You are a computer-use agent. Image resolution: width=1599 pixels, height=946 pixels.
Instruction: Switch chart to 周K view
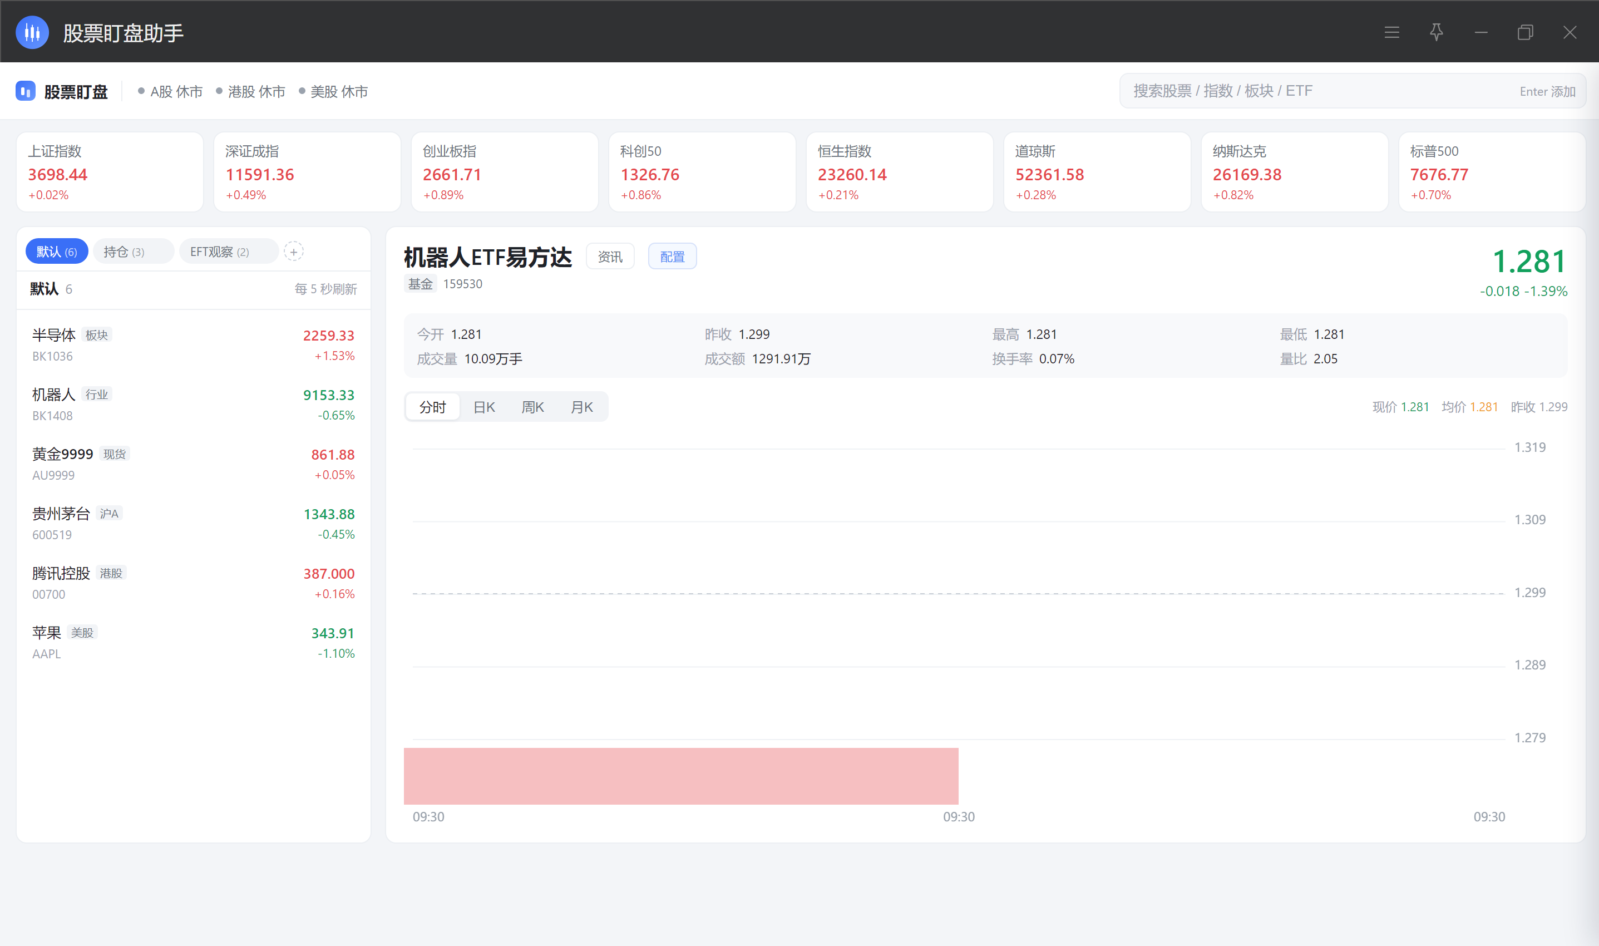[532, 407]
